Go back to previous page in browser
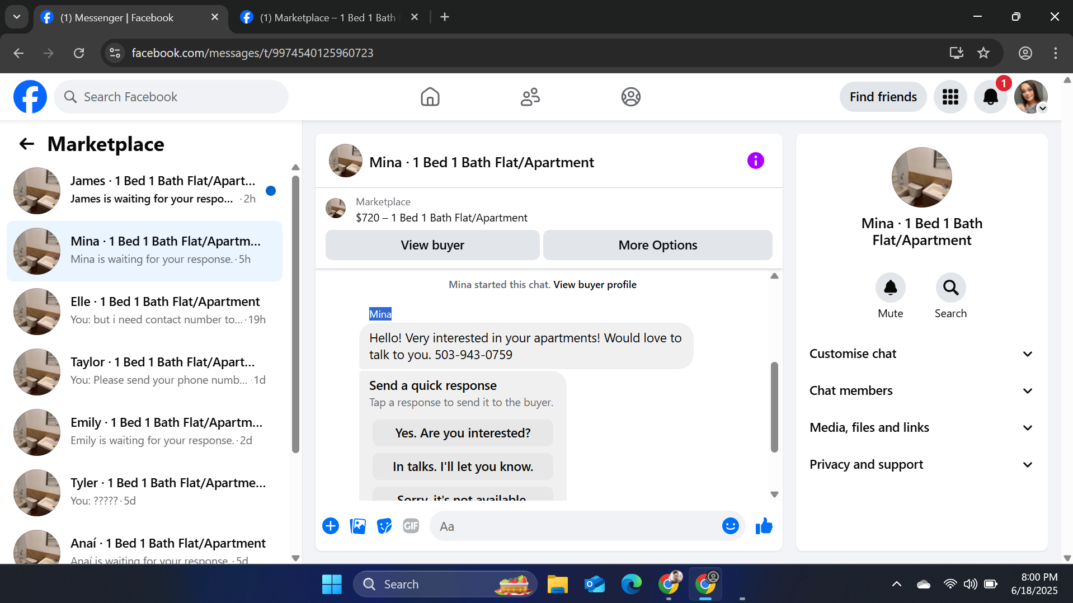This screenshot has width=1073, height=603. 18,53
